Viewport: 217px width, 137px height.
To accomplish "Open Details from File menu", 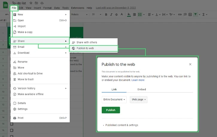I will (x=40, y=103).
